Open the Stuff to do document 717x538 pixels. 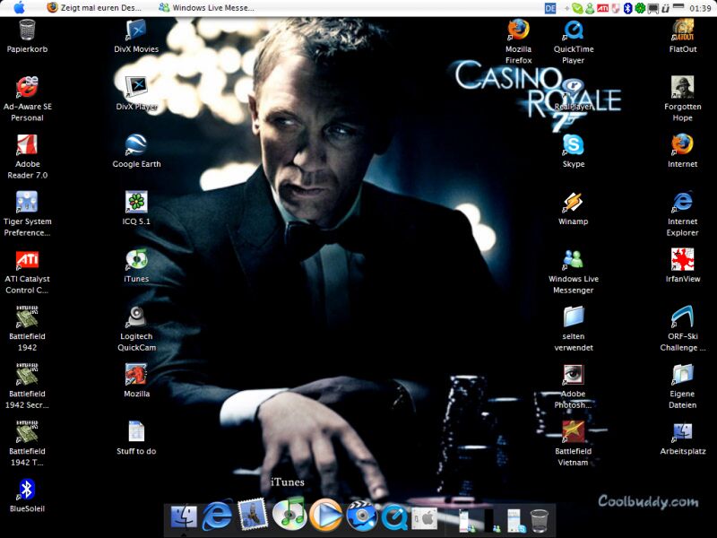[136, 431]
